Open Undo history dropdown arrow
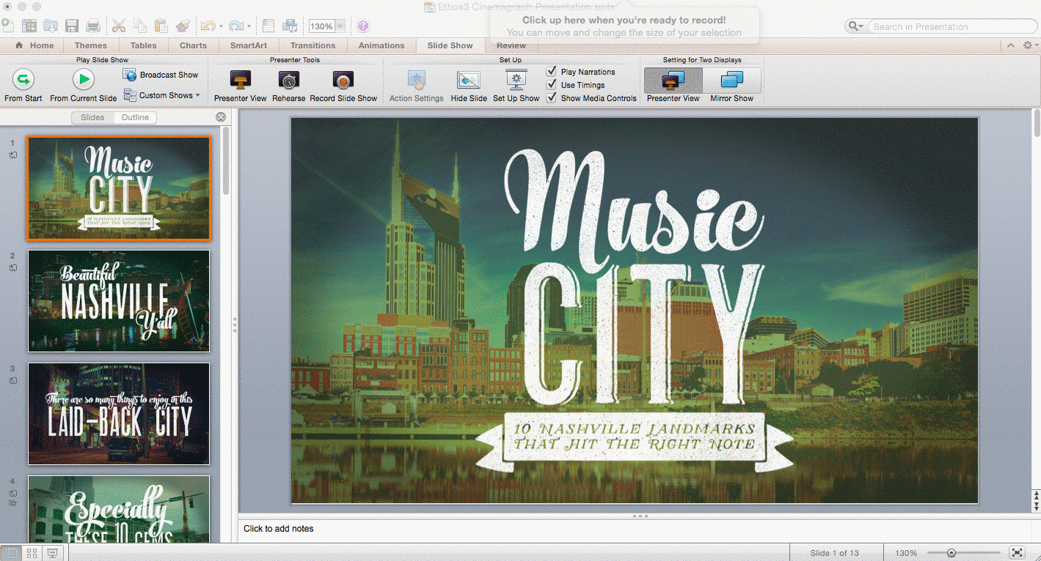This screenshot has height=561, width=1041. tap(221, 26)
